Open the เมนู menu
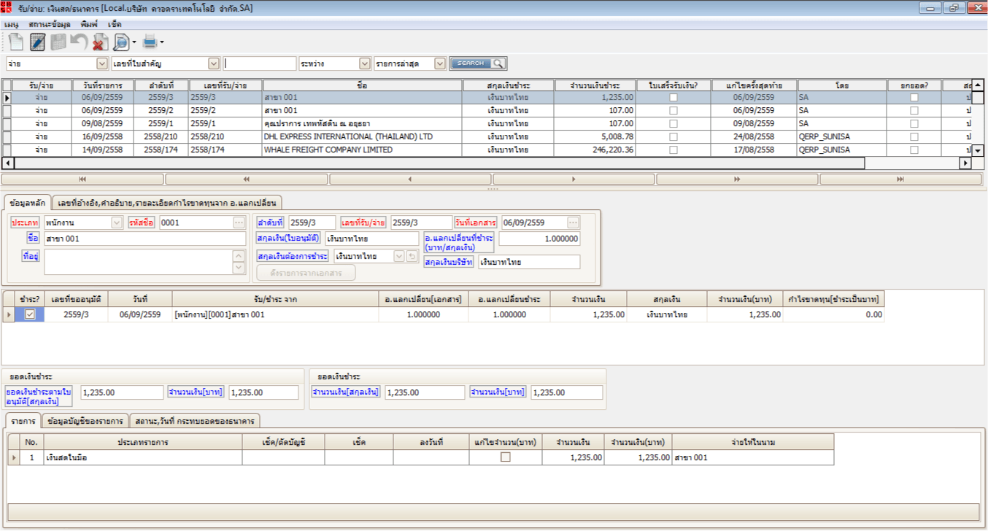The height and width of the screenshot is (531, 988). [11, 24]
